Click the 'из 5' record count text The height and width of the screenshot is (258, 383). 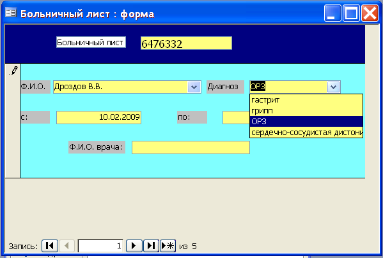188,247
